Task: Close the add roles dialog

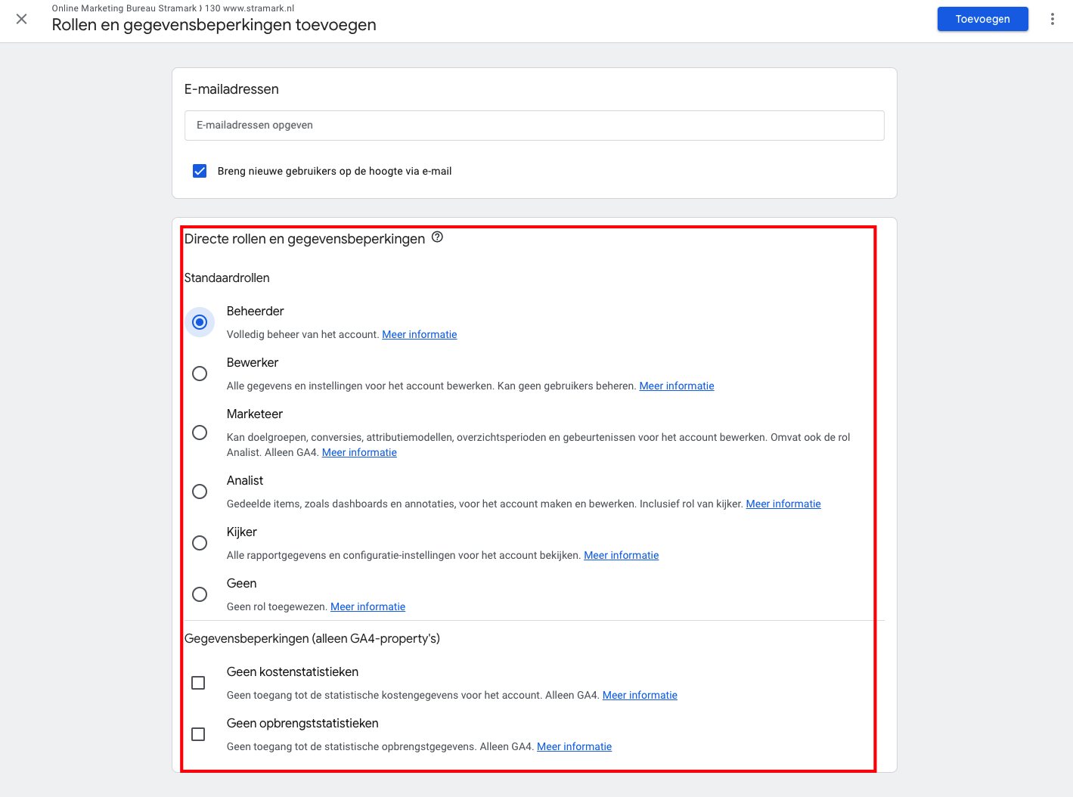Action: (22, 19)
